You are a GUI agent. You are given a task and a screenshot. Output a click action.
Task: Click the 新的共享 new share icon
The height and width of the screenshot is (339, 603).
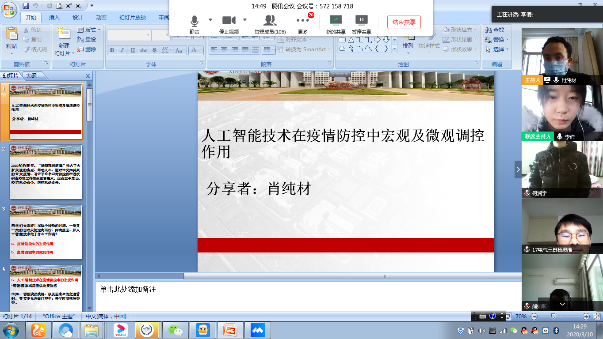pos(336,20)
